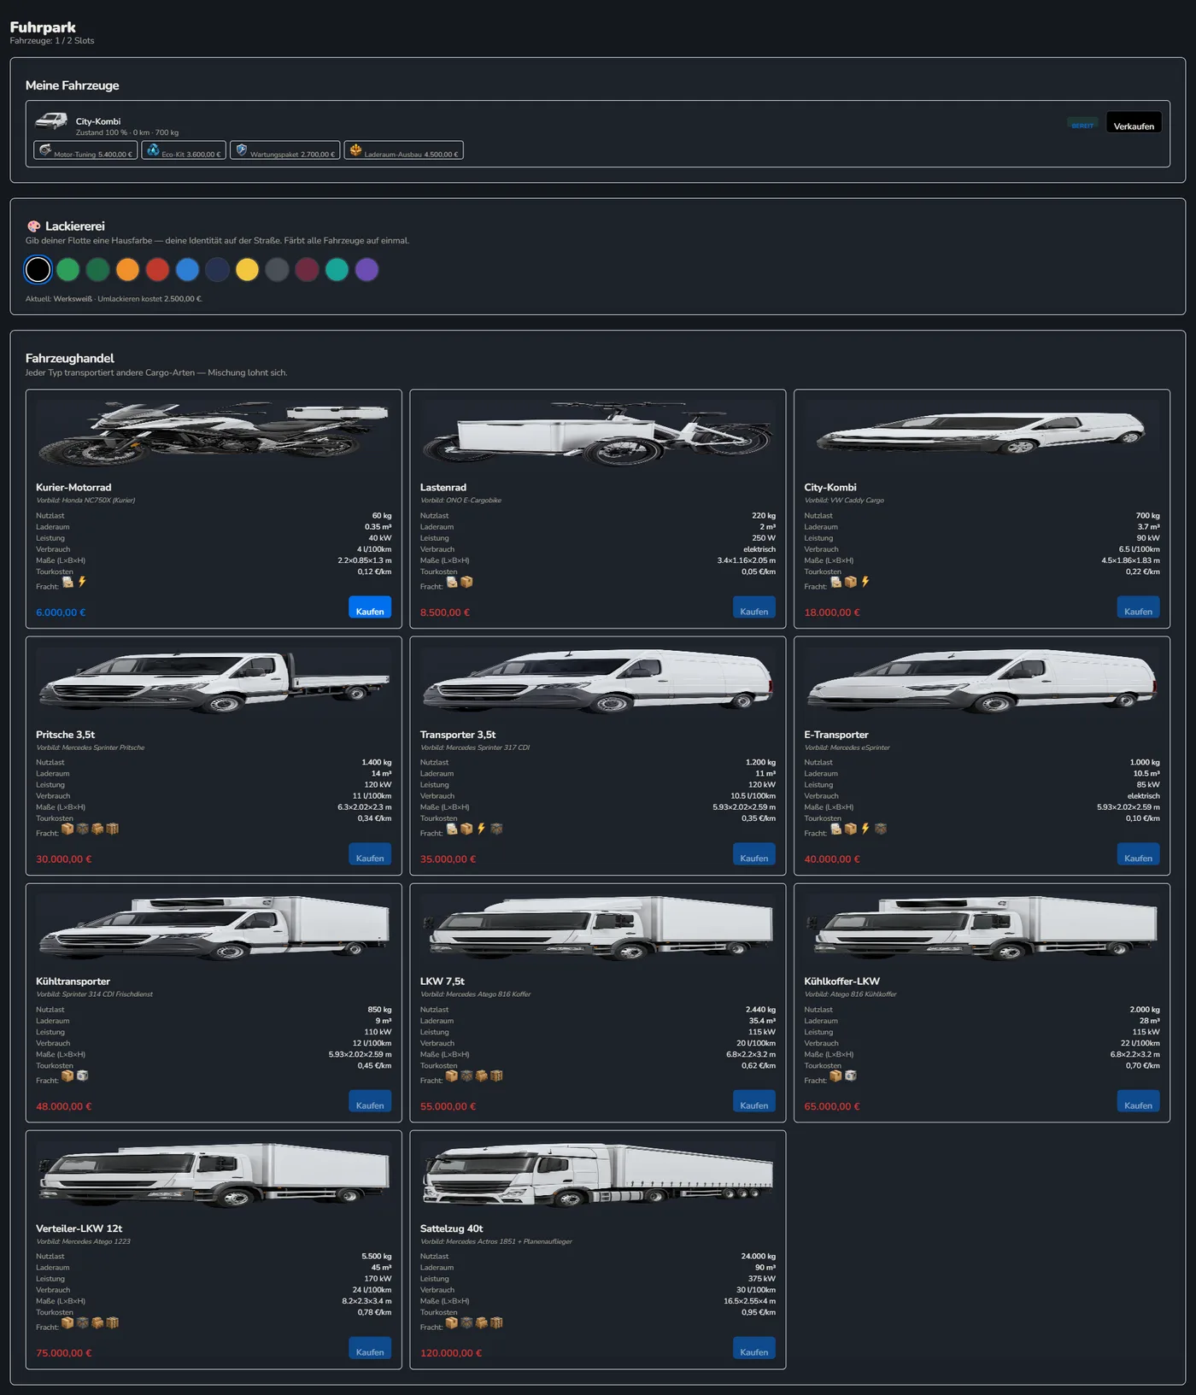Buy the Kurier-Motorrad for 6.000,00 €
The image size is (1196, 1395).
tap(370, 607)
